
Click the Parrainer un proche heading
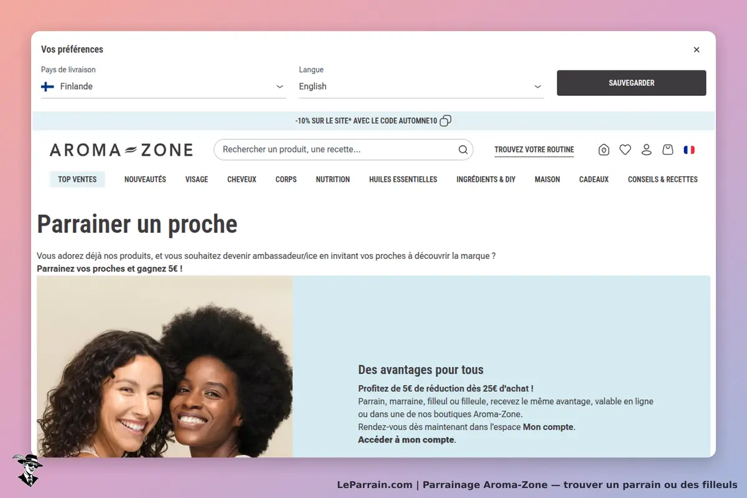(137, 224)
